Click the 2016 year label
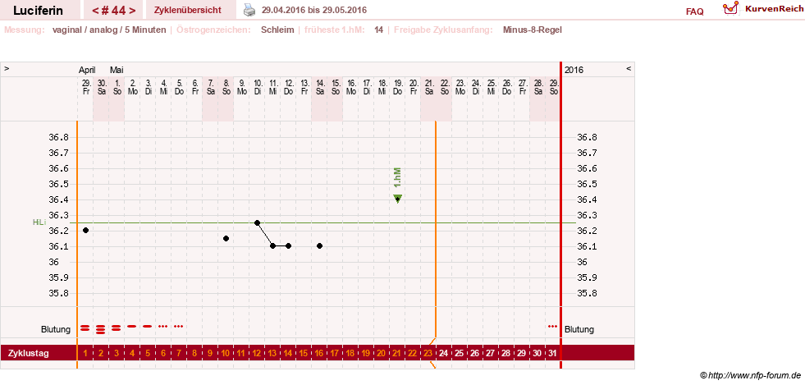Viewport: 805px width, 385px height. 573,70
